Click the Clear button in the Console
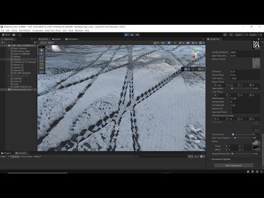 (x=3, y=157)
